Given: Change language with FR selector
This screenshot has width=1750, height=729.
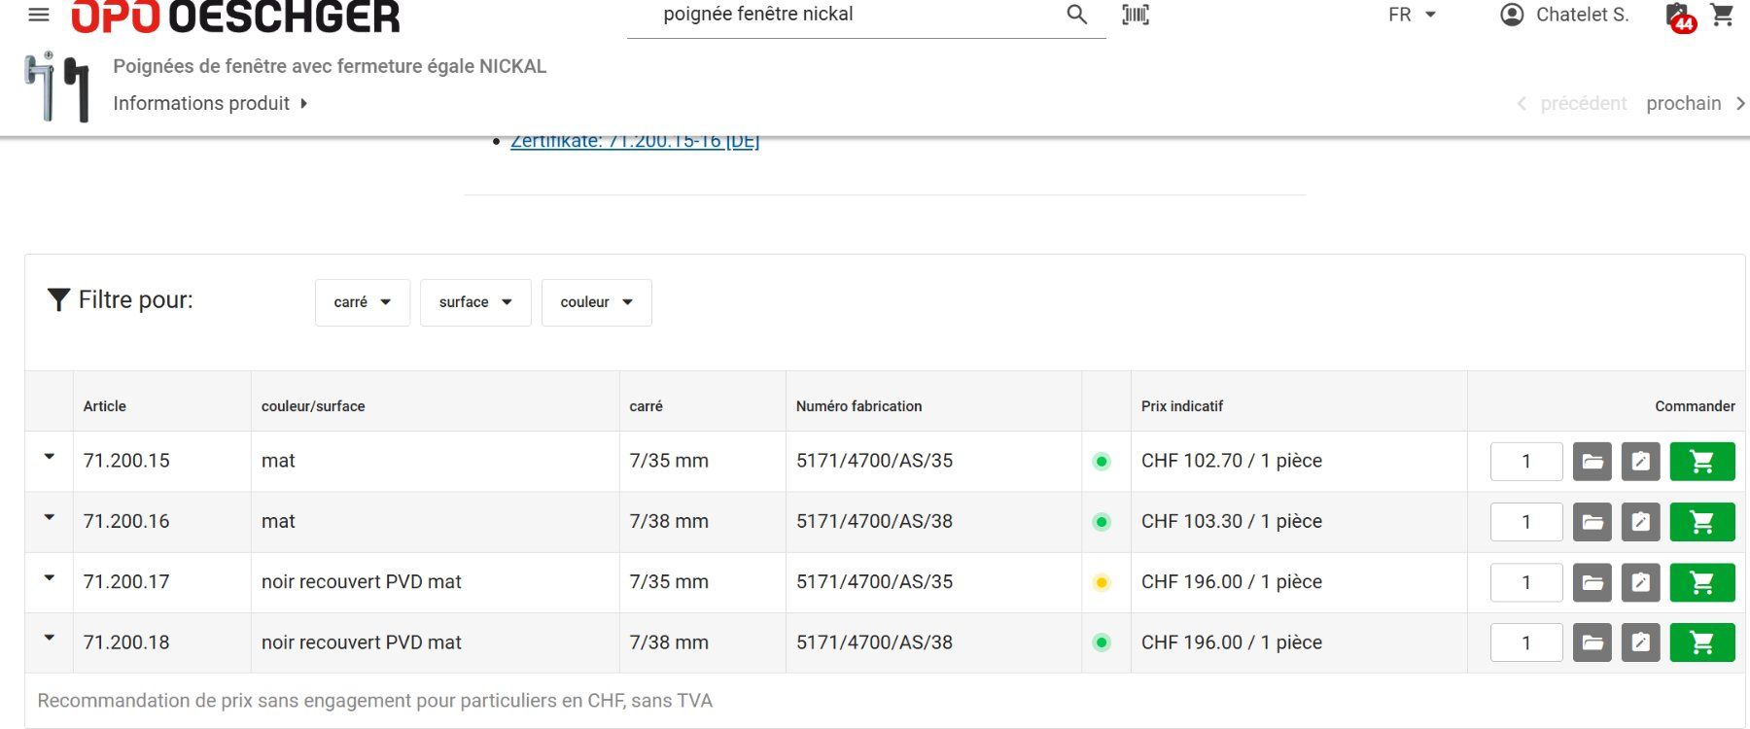Looking at the screenshot, I should click(1413, 15).
